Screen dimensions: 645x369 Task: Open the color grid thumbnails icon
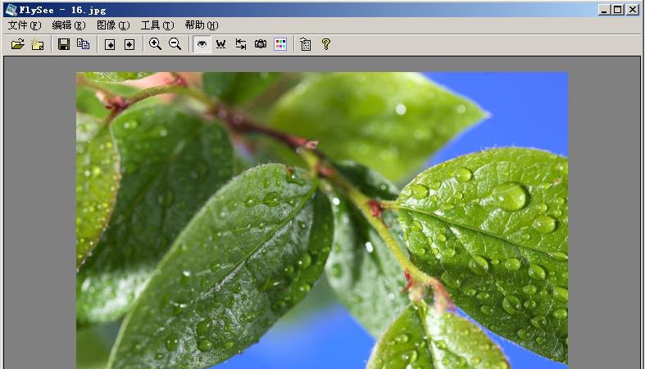point(280,44)
